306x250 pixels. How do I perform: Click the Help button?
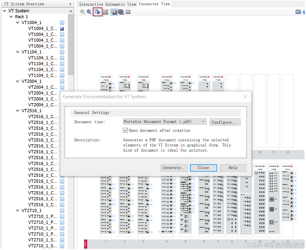point(233,168)
